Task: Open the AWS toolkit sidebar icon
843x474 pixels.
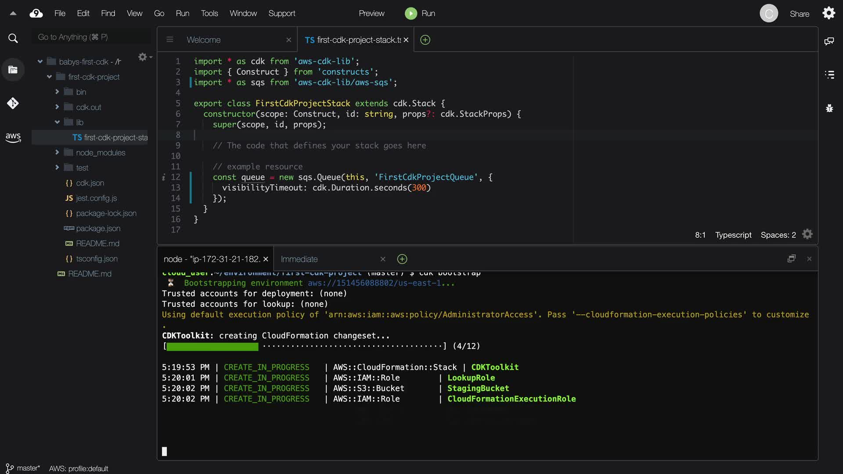Action: 13,138
